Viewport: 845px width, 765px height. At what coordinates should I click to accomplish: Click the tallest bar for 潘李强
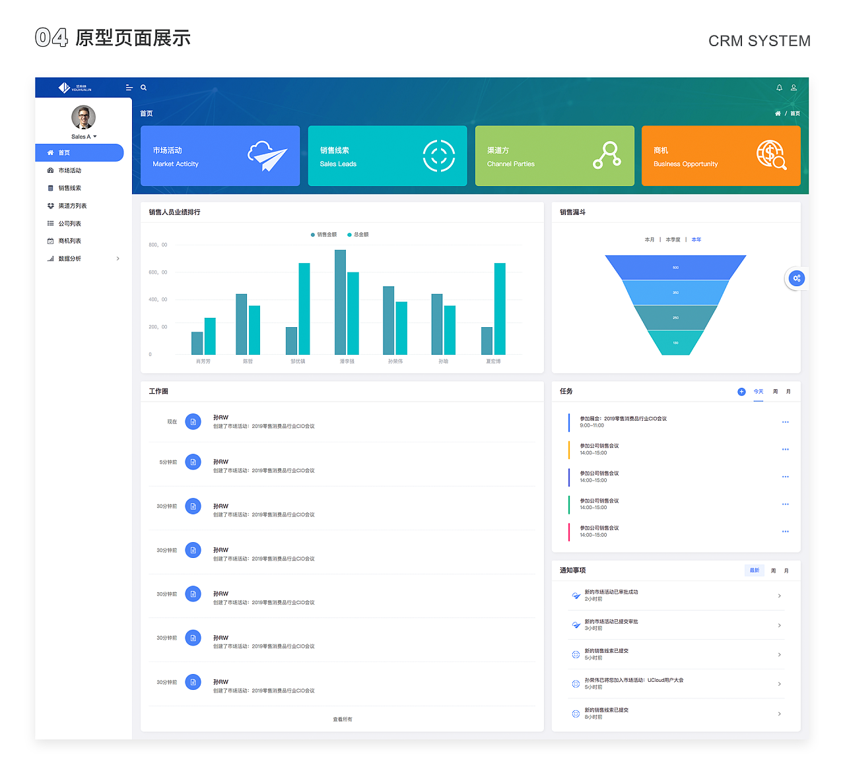tap(340, 302)
